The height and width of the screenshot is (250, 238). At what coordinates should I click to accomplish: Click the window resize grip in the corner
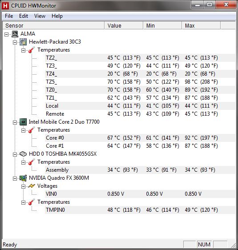pyautogui.click(x=234, y=245)
